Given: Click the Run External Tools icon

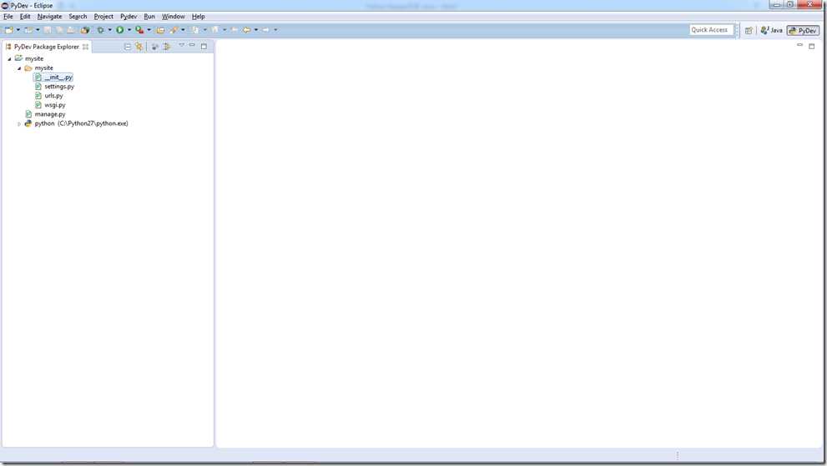Looking at the screenshot, I should [x=139, y=30].
